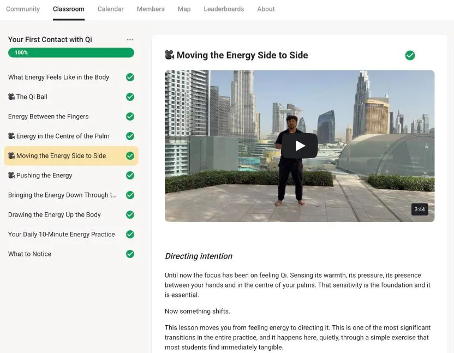This screenshot has width=454, height=353.
Task: Click the 3:44 video duration badge
Action: click(420, 210)
